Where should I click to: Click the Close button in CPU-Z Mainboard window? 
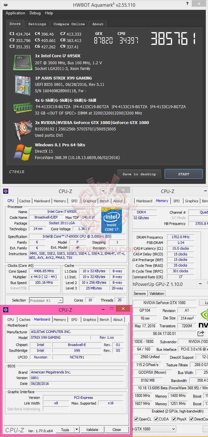point(117,430)
